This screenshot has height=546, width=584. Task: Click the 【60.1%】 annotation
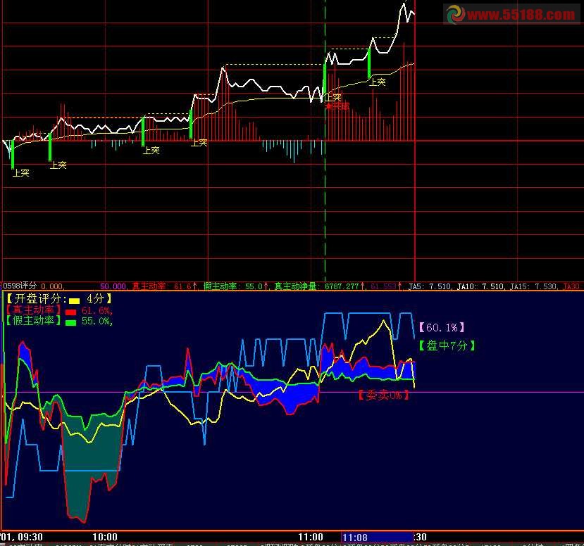tap(442, 327)
